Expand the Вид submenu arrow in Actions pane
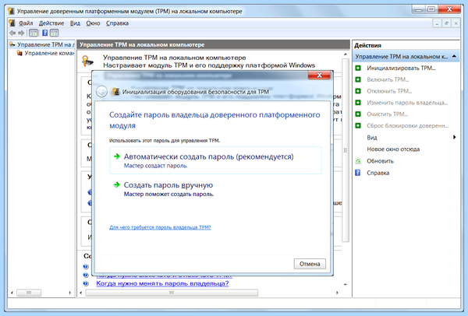The width and height of the screenshot is (468, 316). pyautogui.click(x=454, y=137)
